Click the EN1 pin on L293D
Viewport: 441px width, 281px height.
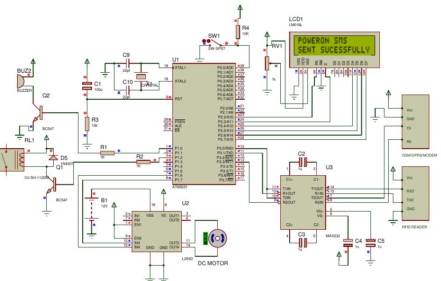tap(137, 225)
